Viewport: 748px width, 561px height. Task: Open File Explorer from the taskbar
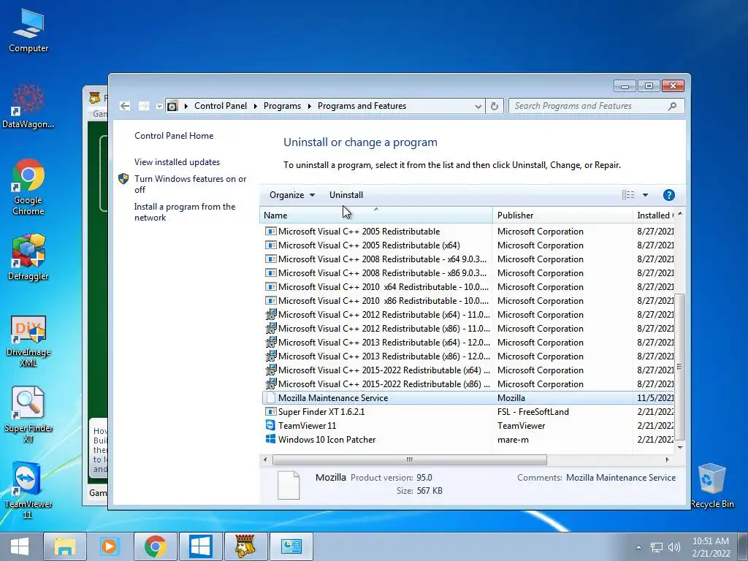(65, 546)
